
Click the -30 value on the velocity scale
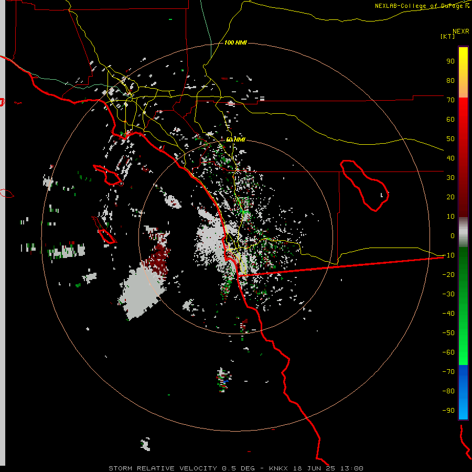[x=448, y=294]
